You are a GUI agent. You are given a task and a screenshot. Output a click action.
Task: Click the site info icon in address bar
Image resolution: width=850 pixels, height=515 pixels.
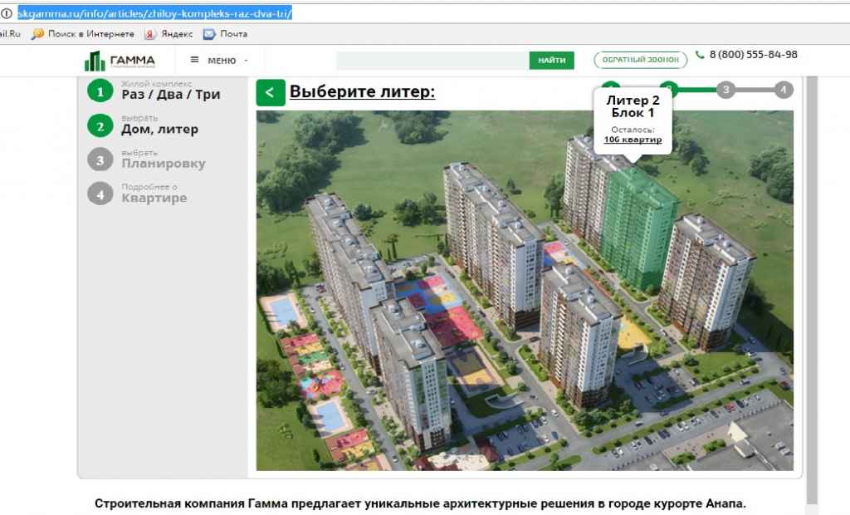click(x=6, y=13)
